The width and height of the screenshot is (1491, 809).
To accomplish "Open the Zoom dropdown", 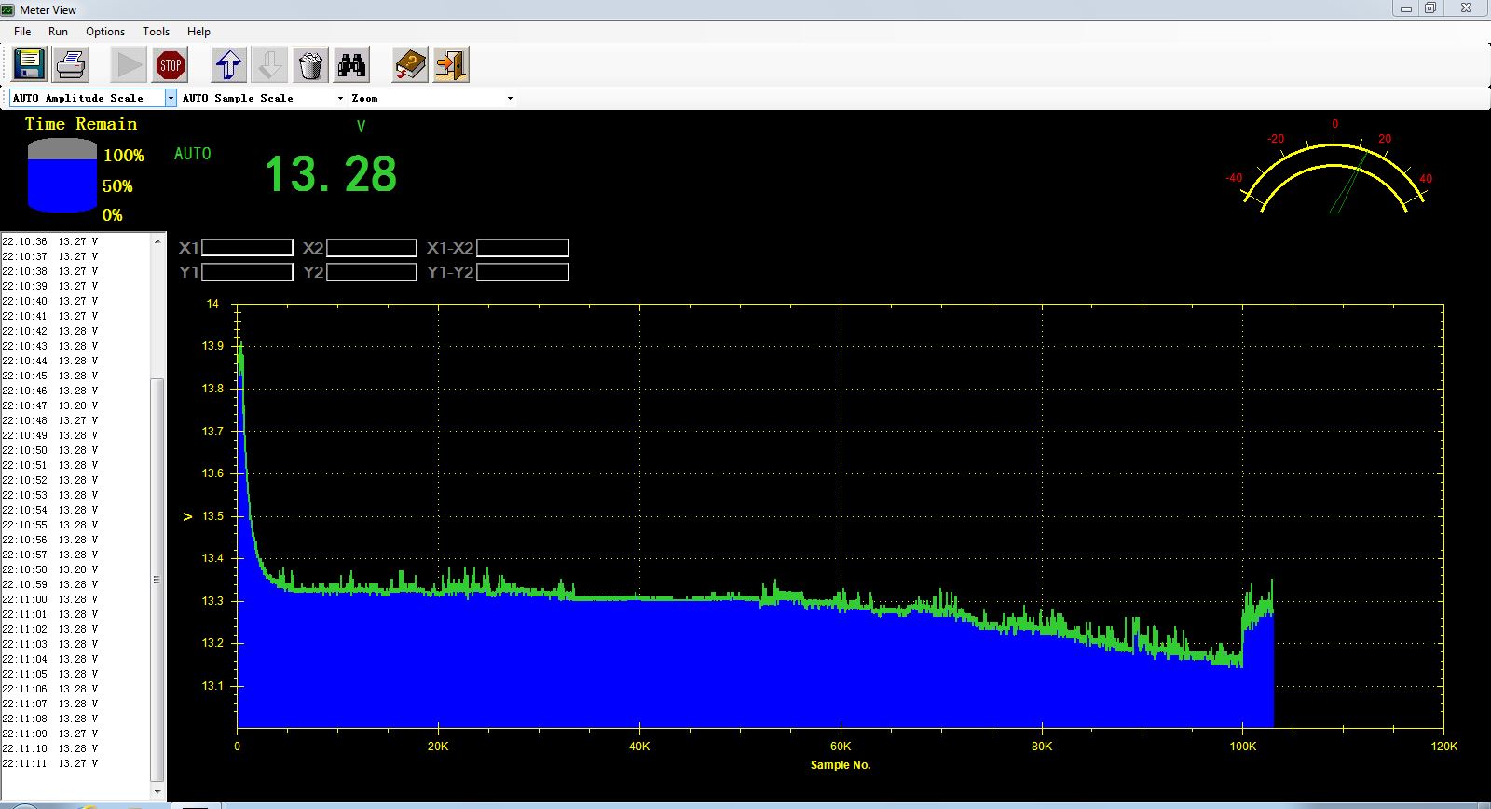I will coord(510,98).
